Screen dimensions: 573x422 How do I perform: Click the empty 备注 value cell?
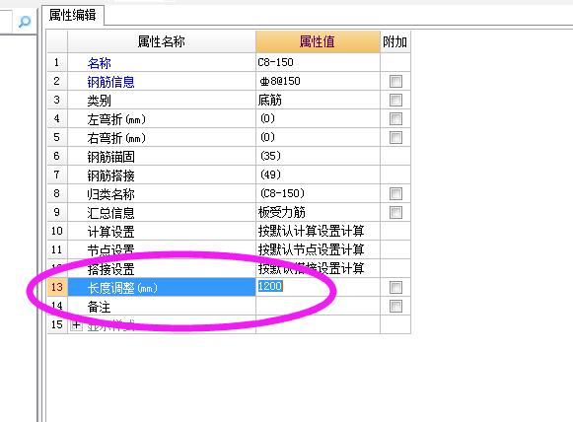coord(318,306)
